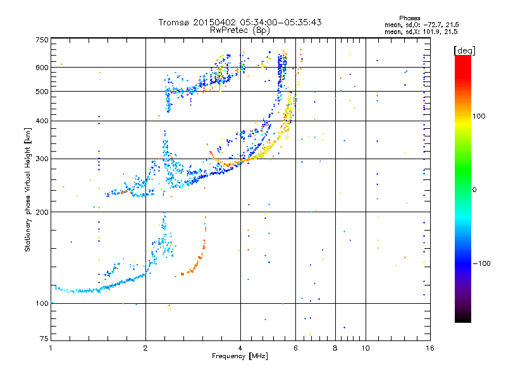The height and width of the screenshot is (379, 506).
Task: Click y-axis tick label '750'
Action: coord(42,40)
